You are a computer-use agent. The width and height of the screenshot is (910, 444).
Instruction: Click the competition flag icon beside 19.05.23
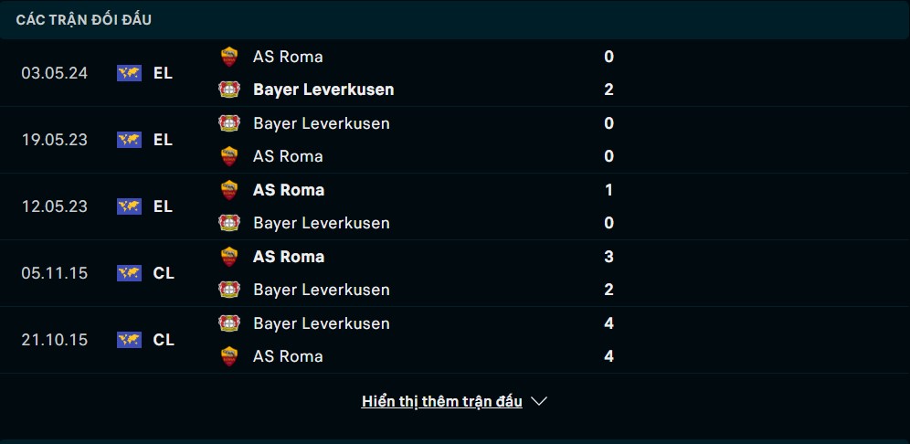(129, 140)
